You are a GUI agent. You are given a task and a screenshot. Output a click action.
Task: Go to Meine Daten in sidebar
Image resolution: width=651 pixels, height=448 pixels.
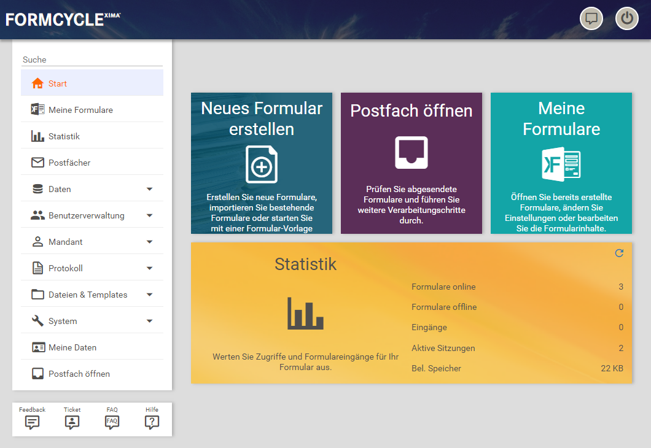point(72,347)
